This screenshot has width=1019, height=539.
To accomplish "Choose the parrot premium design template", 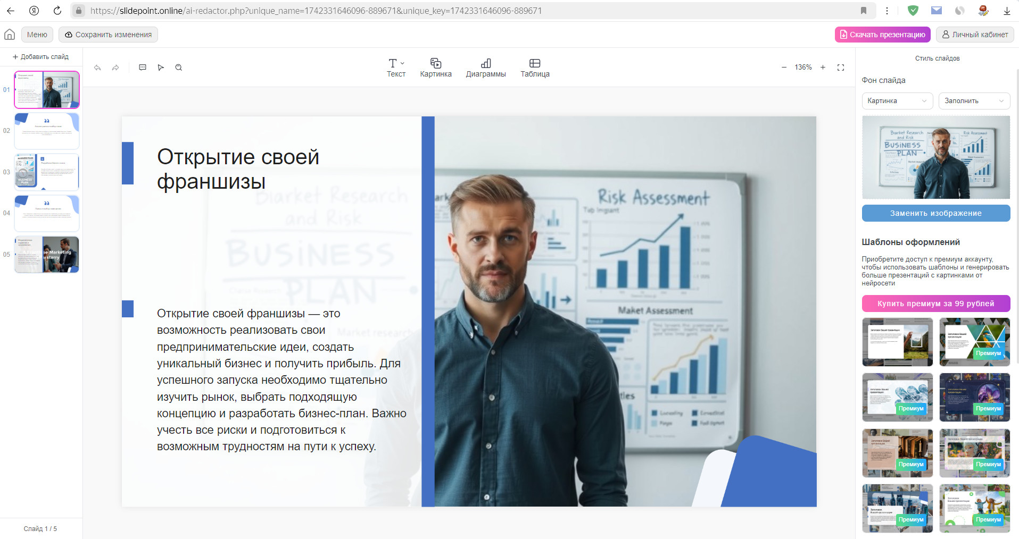I will (x=975, y=342).
